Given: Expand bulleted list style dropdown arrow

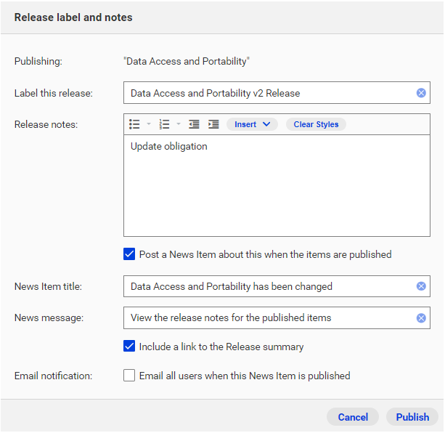Looking at the screenshot, I should [149, 124].
